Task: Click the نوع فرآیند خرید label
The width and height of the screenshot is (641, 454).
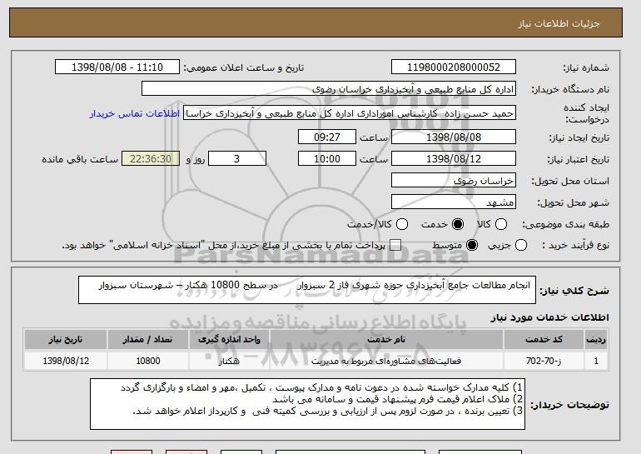Action: coord(575,246)
